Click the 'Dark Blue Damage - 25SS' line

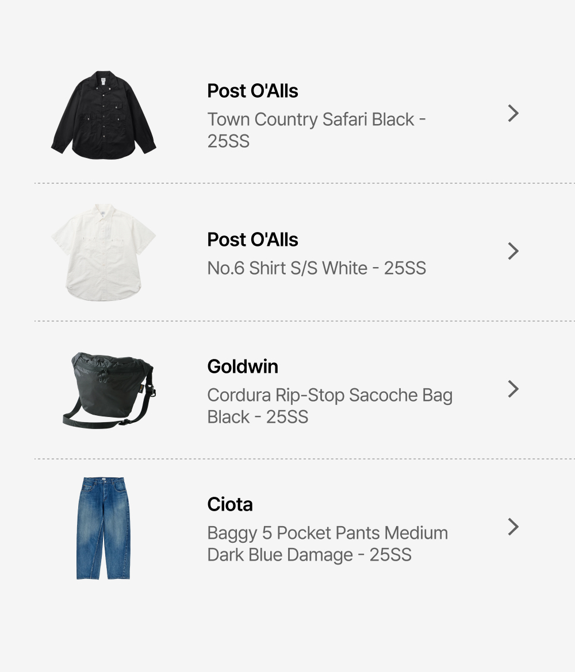click(309, 555)
